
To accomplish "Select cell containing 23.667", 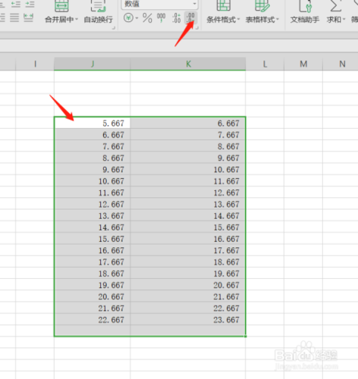I will click(188, 320).
